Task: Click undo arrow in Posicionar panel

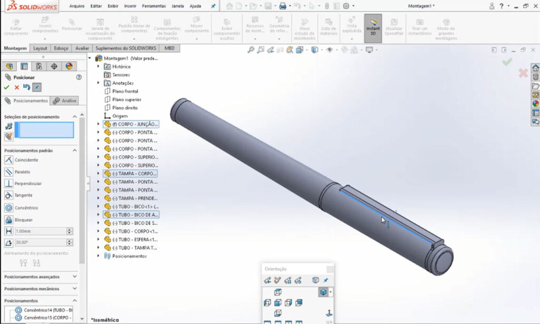Action: (x=26, y=87)
